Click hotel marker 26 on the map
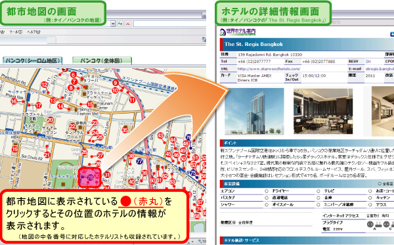This screenshot has height=245, width=394. click(85, 152)
